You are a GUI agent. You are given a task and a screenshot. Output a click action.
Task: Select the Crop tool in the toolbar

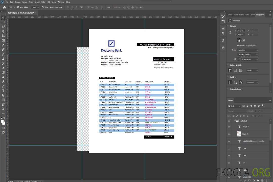(x=3, y=36)
